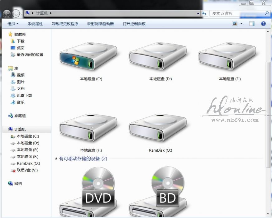272x218 pixels.
Task: Click the 搜索 计算机 search field
Action: tap(237, 13)
